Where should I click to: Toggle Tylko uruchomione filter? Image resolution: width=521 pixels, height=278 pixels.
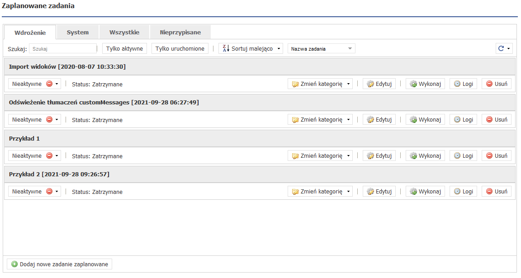coord(180,48)
